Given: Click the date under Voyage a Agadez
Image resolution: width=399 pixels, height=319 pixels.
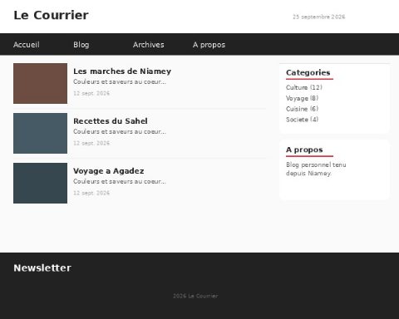Looking at the screenshot, I should [91, 193].
